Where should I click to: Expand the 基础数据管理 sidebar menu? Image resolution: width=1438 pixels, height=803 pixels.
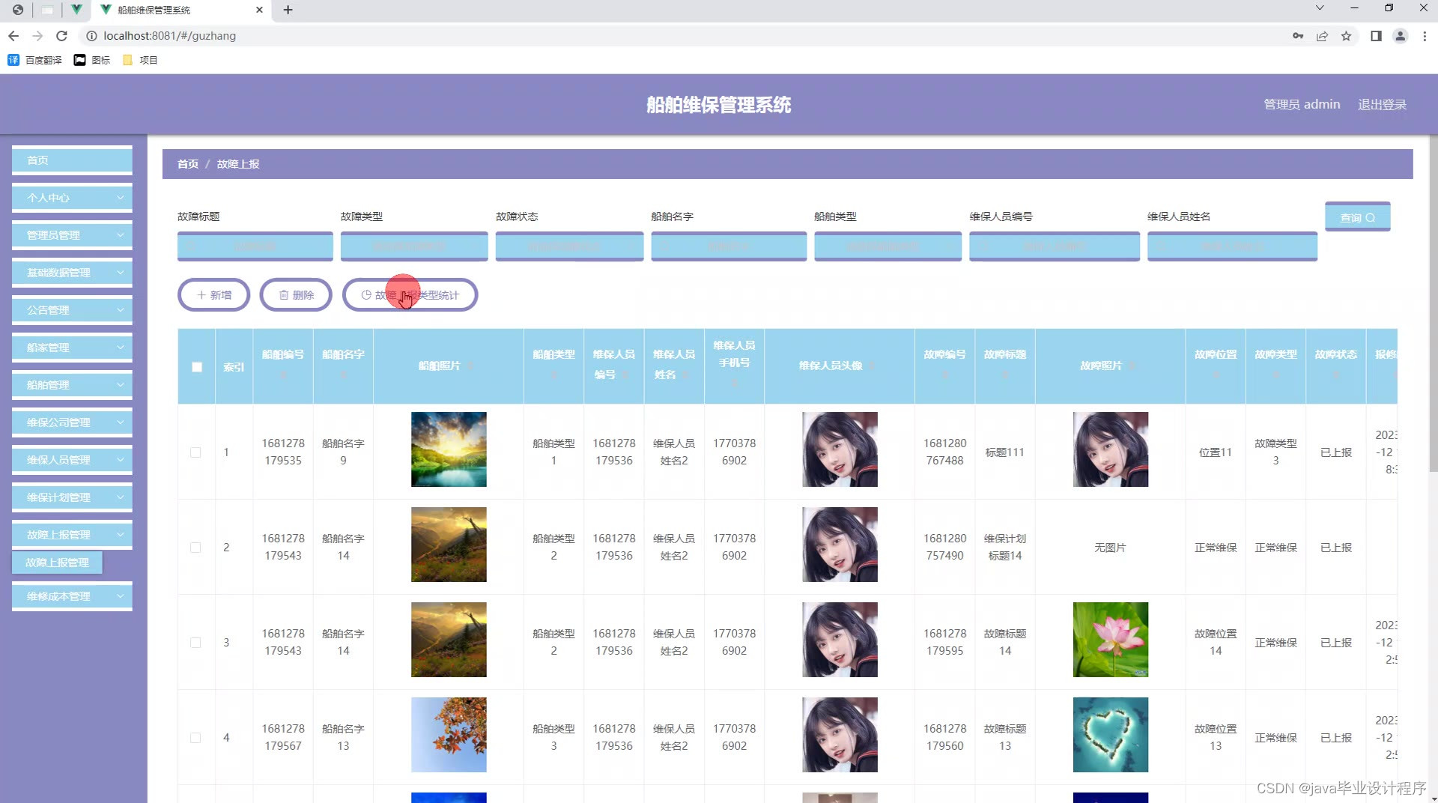pos(72,273)
